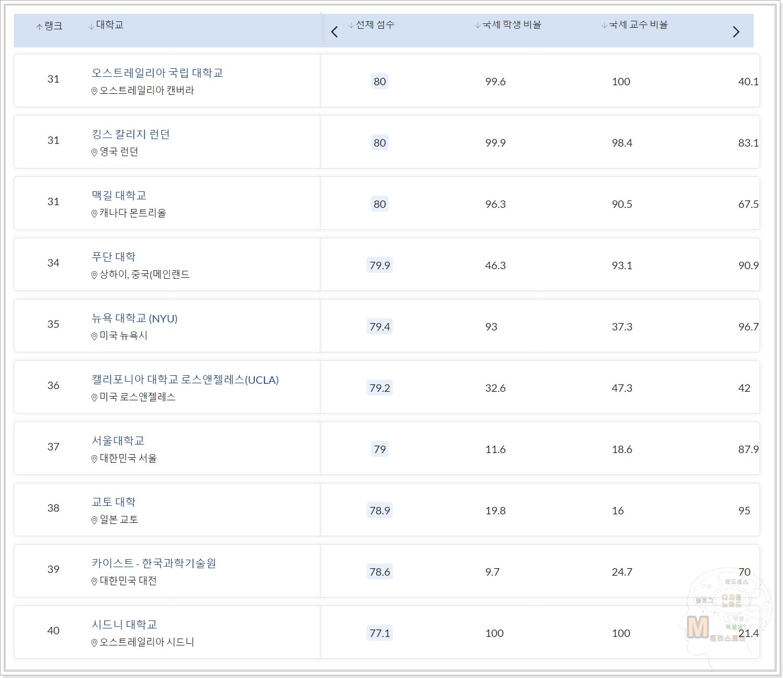Click the 79.4 score badge for NYU
Image resolution: width=783 pixels, height=678 pixels.
click(380, 327)
